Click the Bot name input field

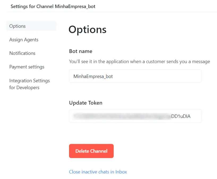135,76
